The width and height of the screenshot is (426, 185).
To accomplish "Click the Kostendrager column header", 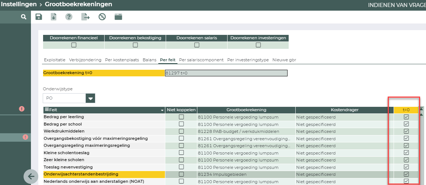I will coord(345,110).
